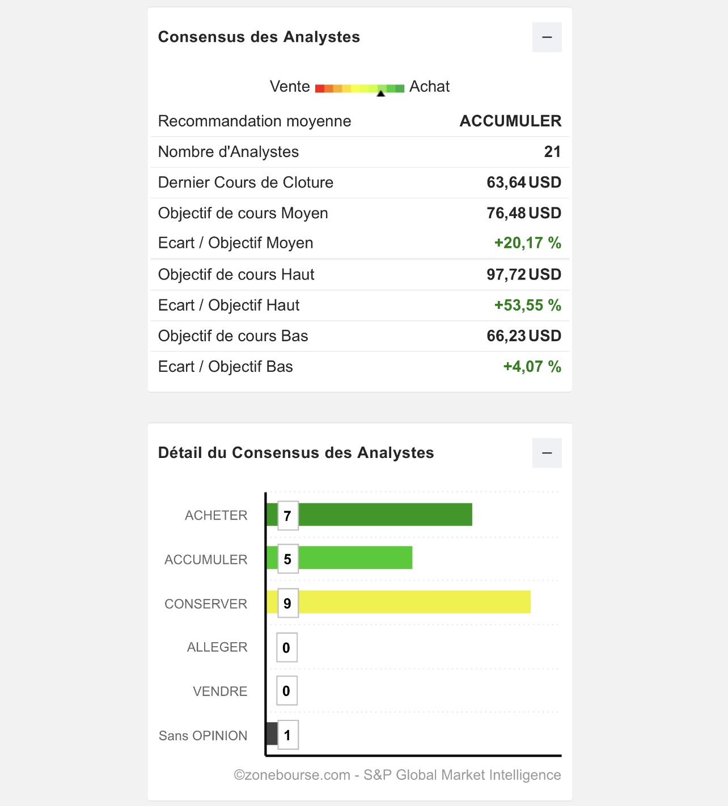Image resolution: width=728 pixels, height=806 pixels.
Task: Click the ACCUMULER recommendation value
Action: tap(510, 121)
